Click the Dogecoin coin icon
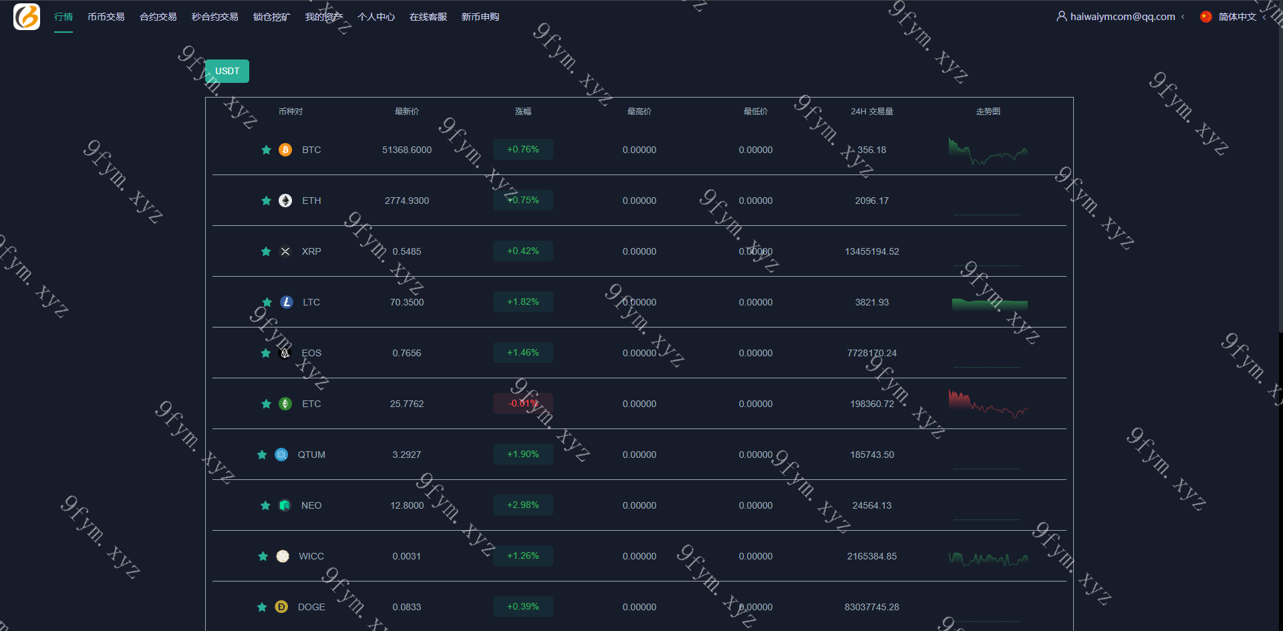Image resolution: width=1283 pixels, height=631 pixels. [281, 607]
